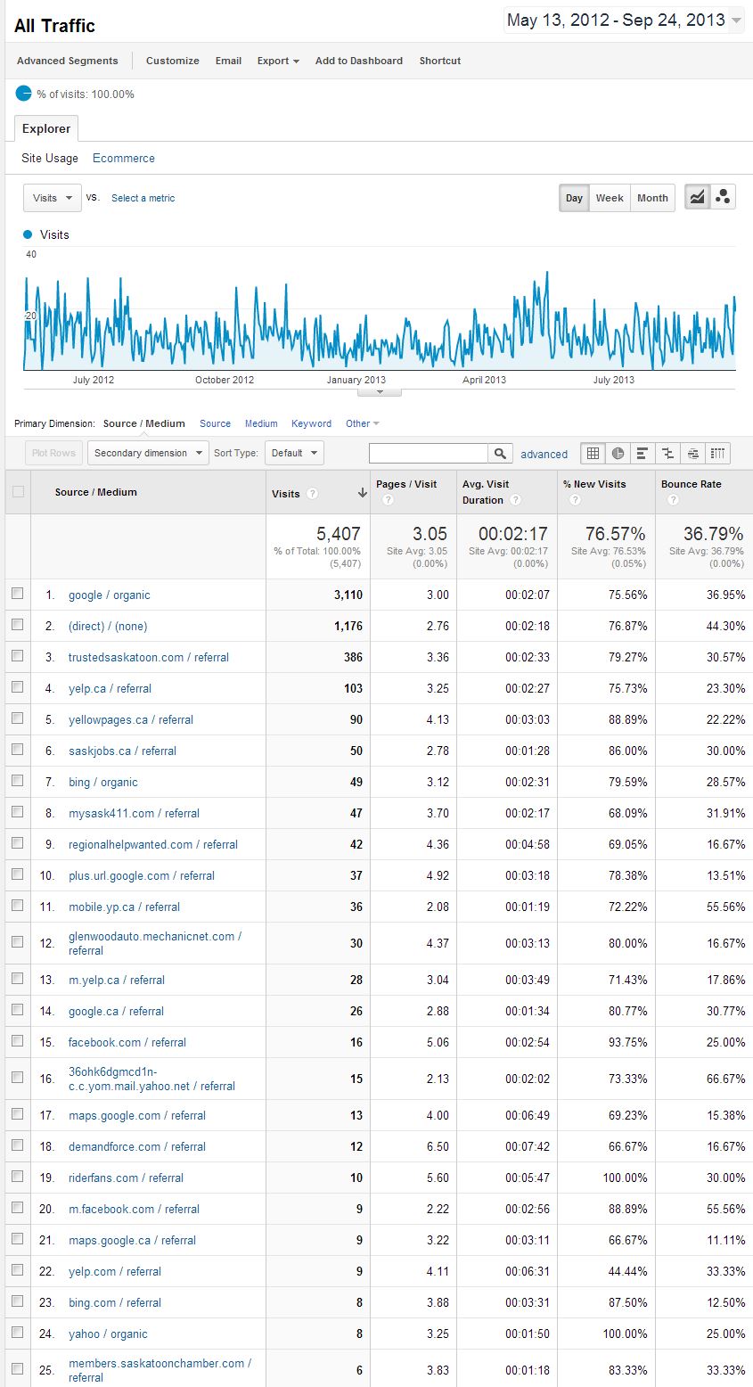Open the Secondary dimension dropdown
This screenshot has width=753, height=1387.
click(148, 453)
